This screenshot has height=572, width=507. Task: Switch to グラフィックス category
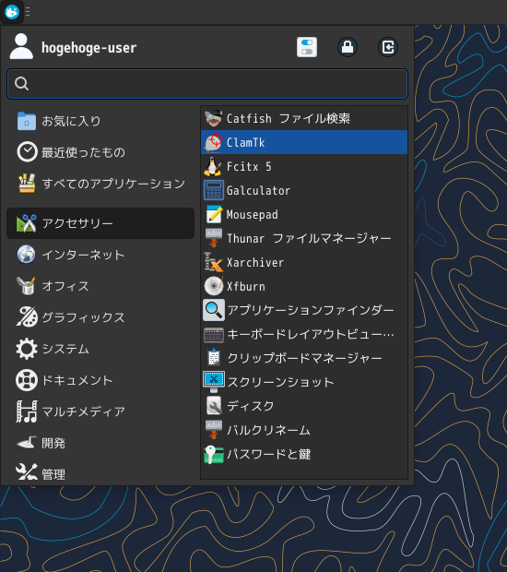(100, 317)
